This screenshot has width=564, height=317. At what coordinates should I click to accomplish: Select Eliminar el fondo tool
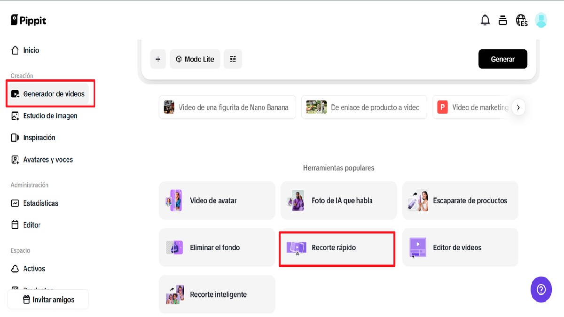tap(217, 247)
